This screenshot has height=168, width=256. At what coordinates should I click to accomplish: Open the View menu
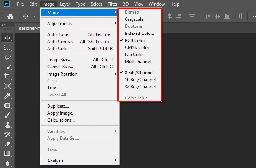(139, 4)
